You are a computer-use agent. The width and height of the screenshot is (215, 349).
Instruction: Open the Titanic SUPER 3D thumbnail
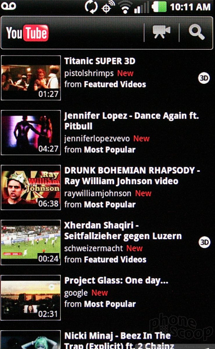[x=31, y=78]
